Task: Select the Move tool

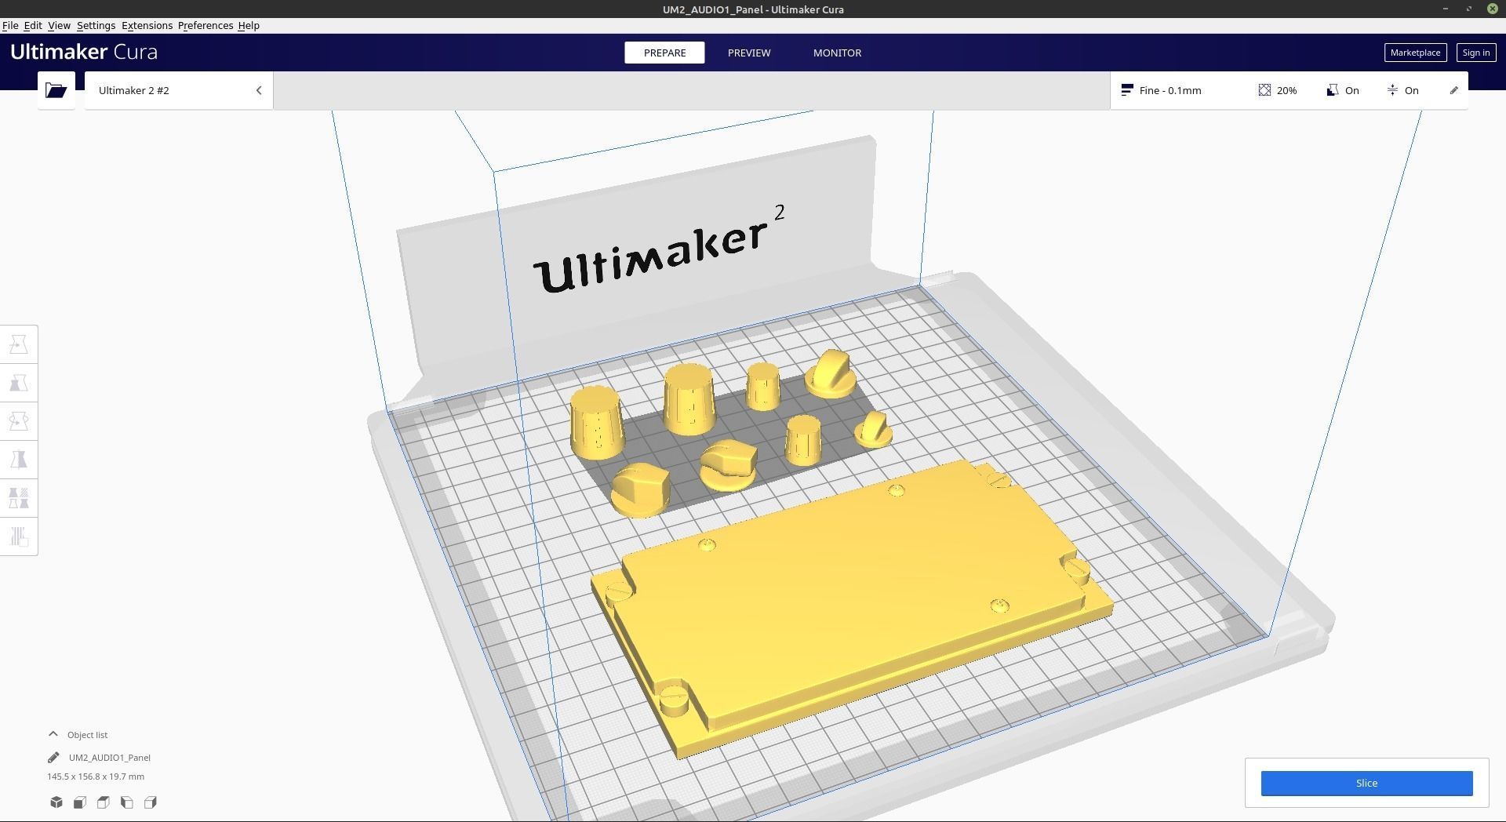Action: pos(19,344)
